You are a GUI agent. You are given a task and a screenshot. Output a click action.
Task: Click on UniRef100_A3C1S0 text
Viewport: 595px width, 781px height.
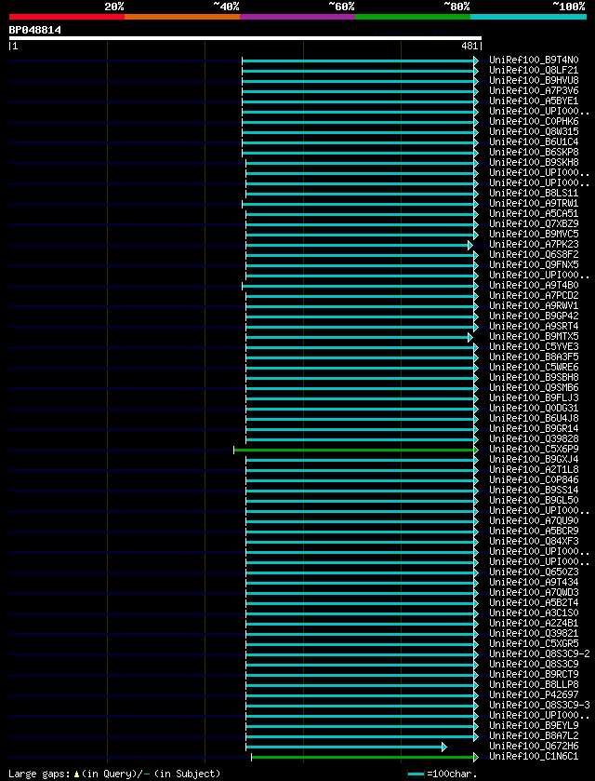(x=534, y=613)
